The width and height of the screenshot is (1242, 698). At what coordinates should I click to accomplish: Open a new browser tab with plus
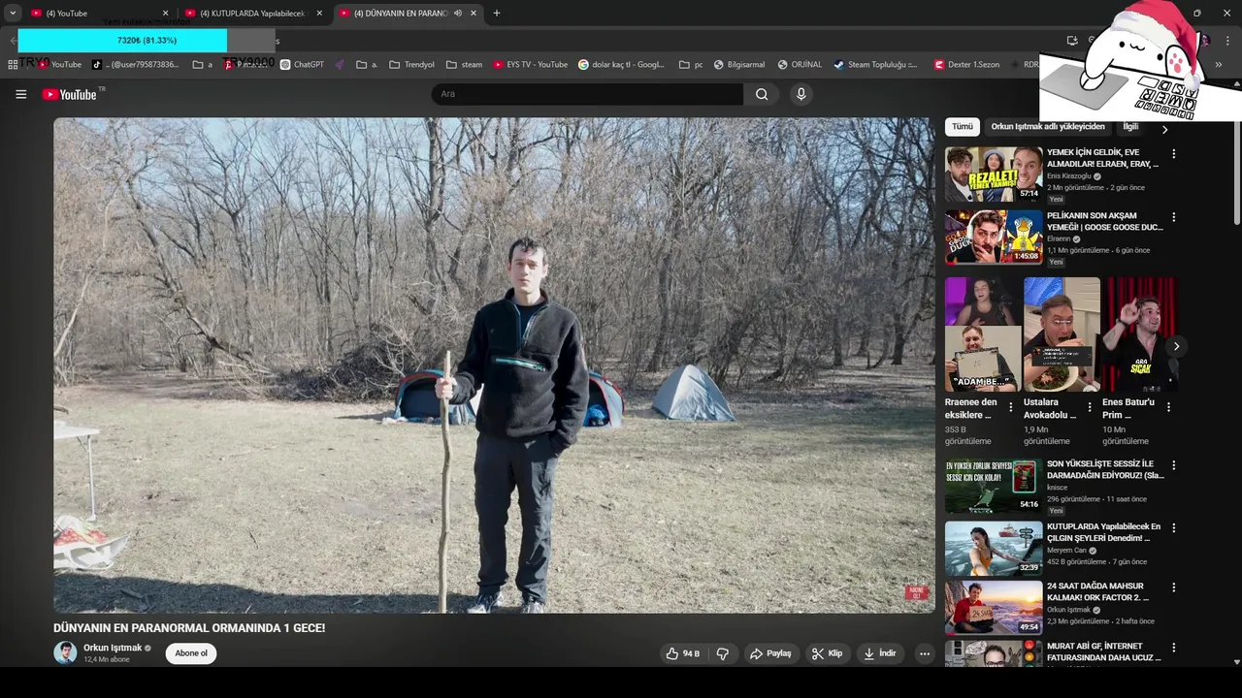[497, 14]
